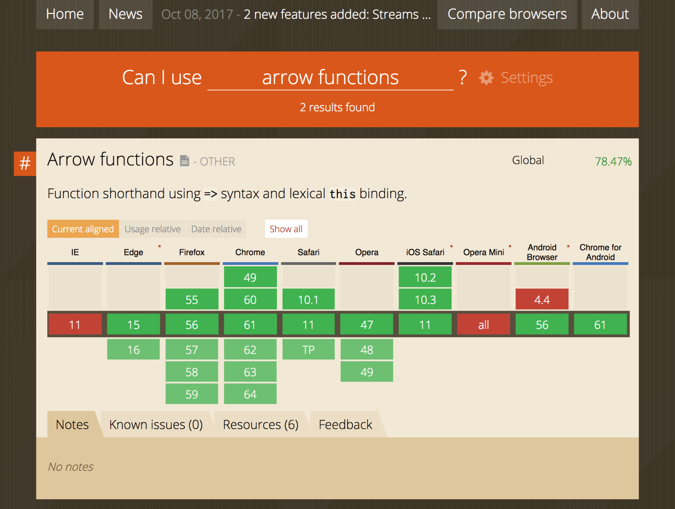
Task: Click the Safari 10.1 cell
Action: (x=308, y=300)
